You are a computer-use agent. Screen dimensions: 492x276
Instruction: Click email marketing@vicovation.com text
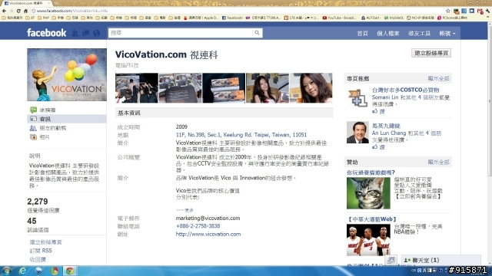click(208, 218)
